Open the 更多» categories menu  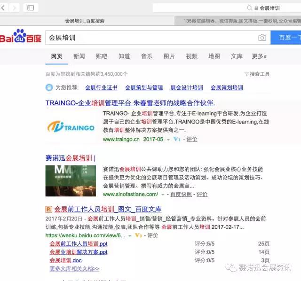[x=259, y=56]
